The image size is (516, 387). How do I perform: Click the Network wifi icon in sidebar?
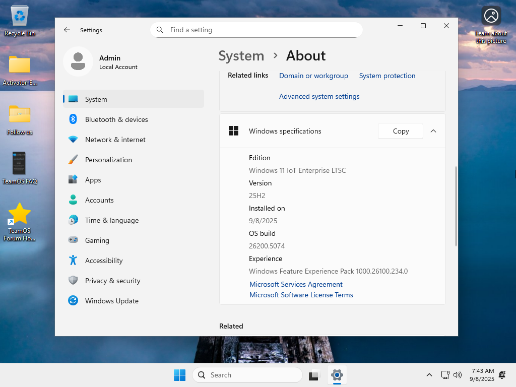click(x=73, y=140)
